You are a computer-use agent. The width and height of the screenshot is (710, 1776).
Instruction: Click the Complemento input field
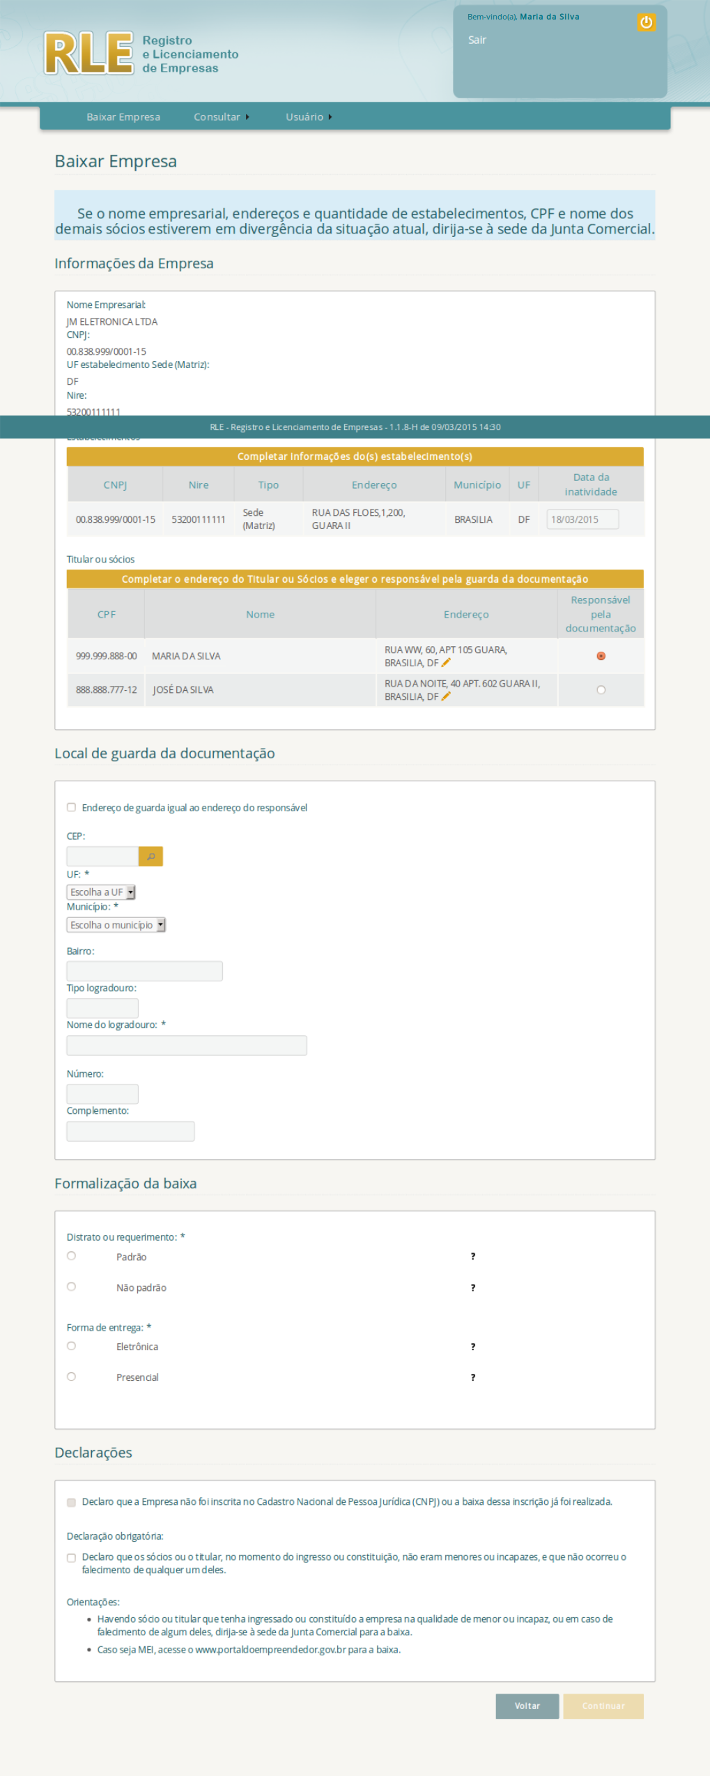pyautogui.click(x=130, y=1131)
